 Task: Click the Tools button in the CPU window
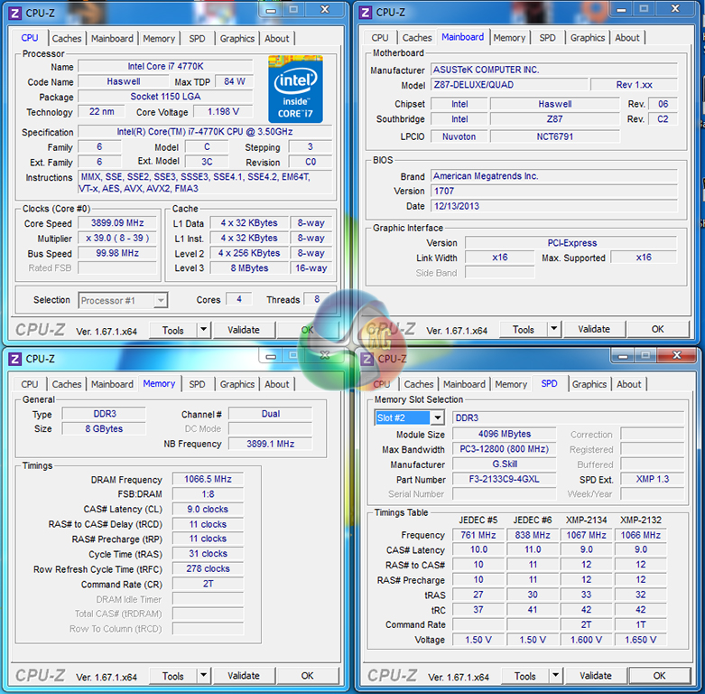173,331
